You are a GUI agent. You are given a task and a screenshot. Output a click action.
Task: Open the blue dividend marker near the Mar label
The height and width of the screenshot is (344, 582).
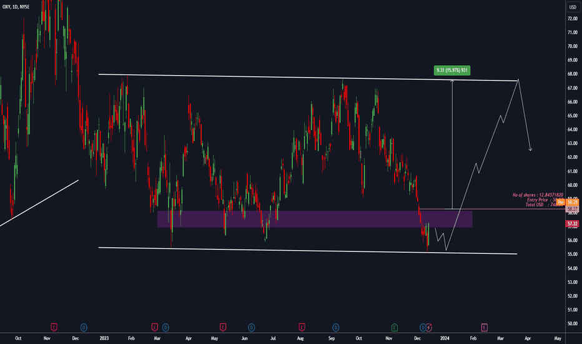pyautogui.click(x=165, y=327)
